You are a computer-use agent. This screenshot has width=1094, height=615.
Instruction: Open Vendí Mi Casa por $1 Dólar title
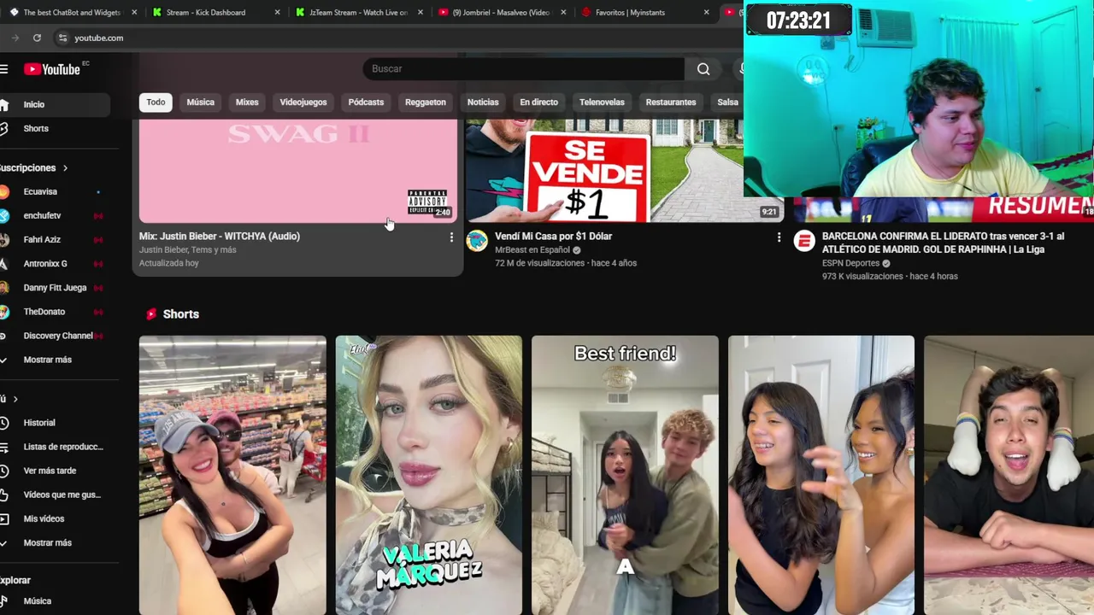553,237
